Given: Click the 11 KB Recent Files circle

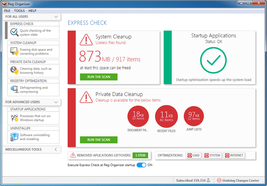Looking at the screenshot, I should [x=166, y=116].
